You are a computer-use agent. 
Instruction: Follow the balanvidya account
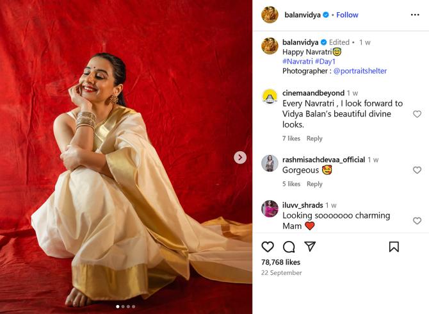click(348, 15)
